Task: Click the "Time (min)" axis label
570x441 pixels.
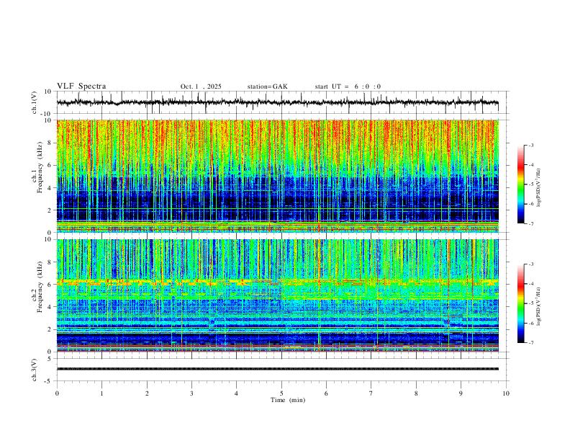Action: [x=288, y=400]
